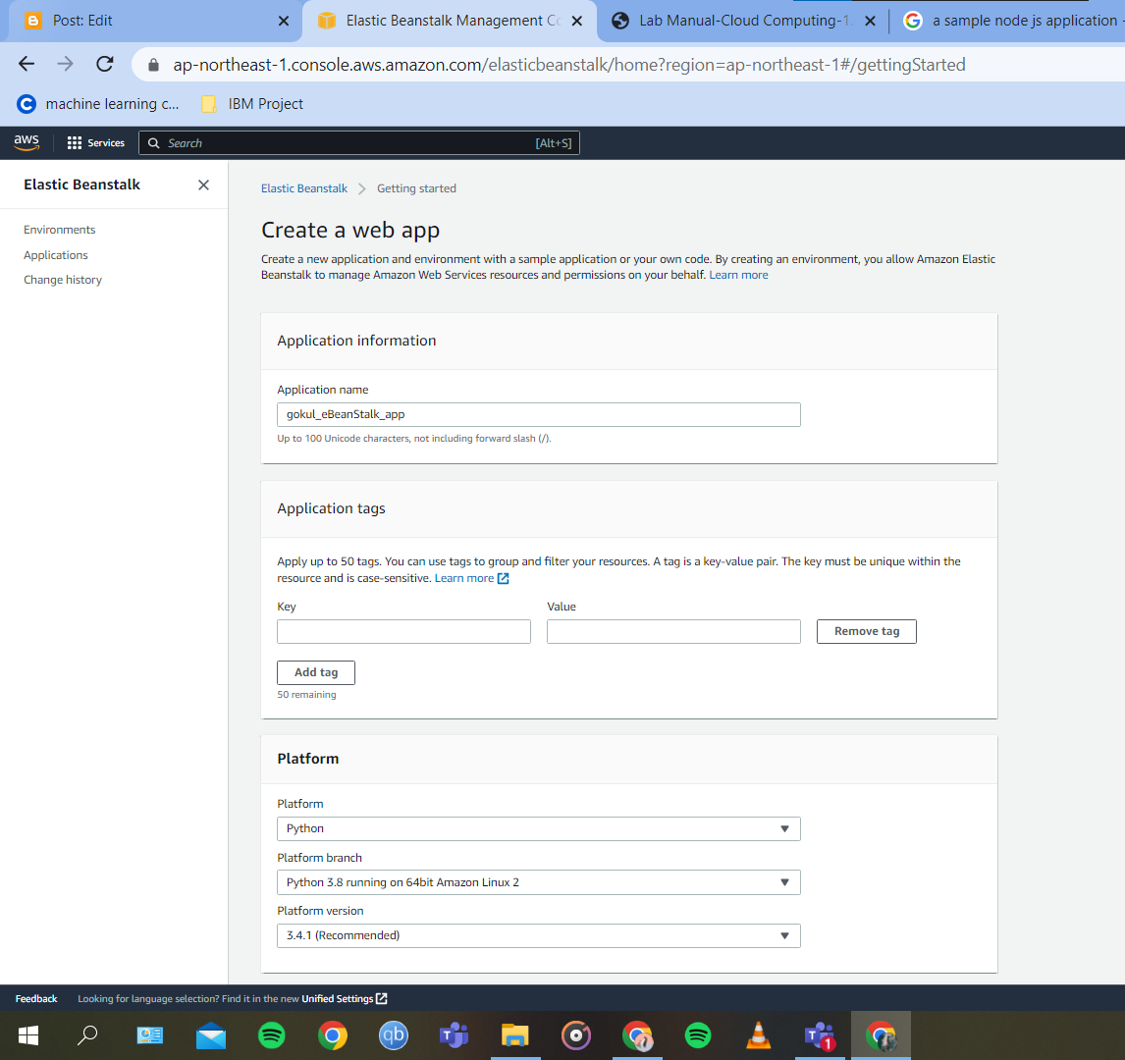Image resolution: width=1125 pixels, height=1060 pixels.
Task: Open the Teams icon showing a notification badge
Action: pyautogui.click(x=820, y=1035)
